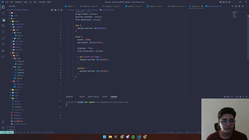Switch to the GITLENS panel tab

(105, 97)
